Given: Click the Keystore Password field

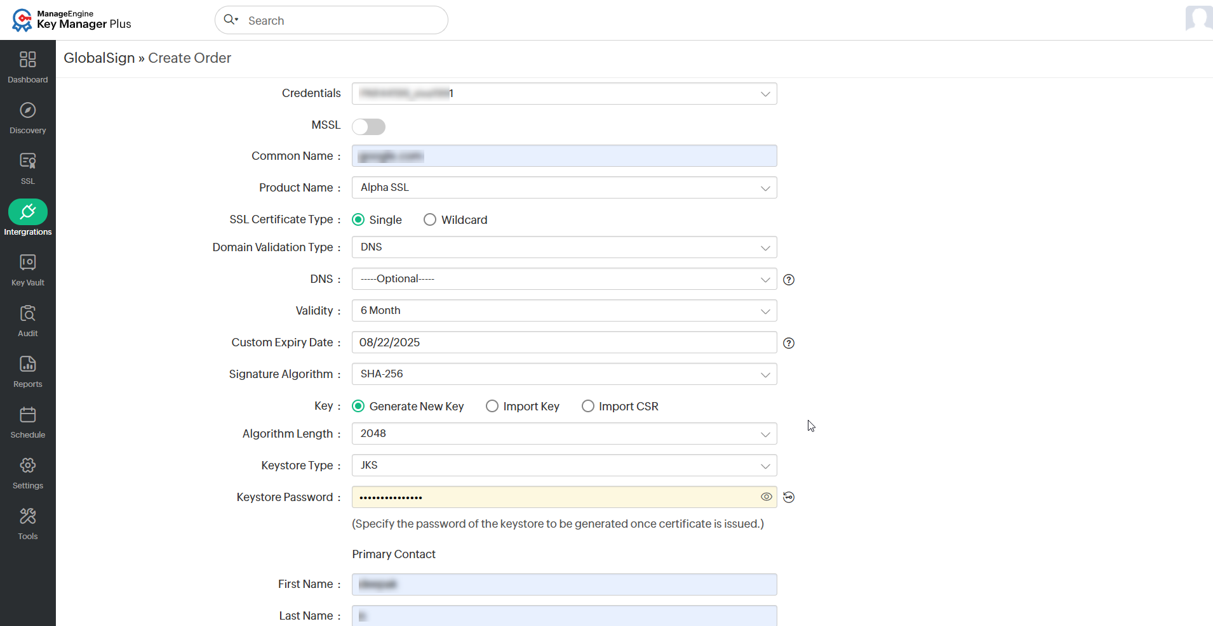Looking at the screenshot, I should coord(565,497).
